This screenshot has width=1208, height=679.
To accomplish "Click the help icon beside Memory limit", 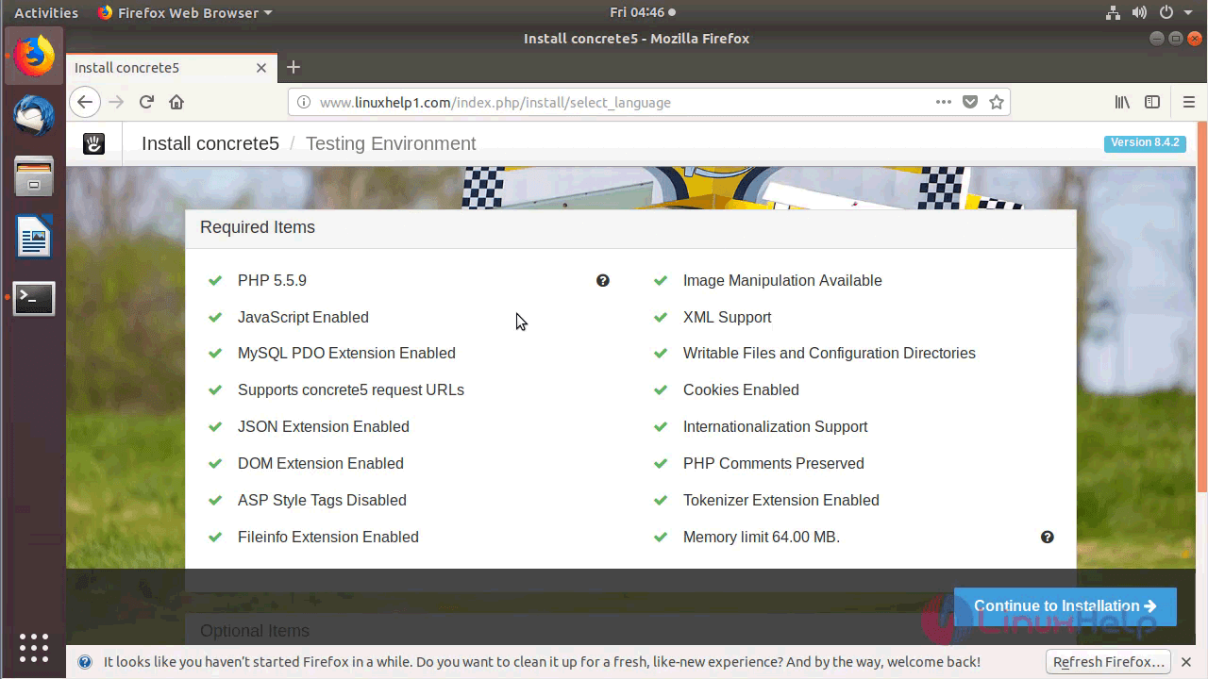I will tap(1048, 537).
